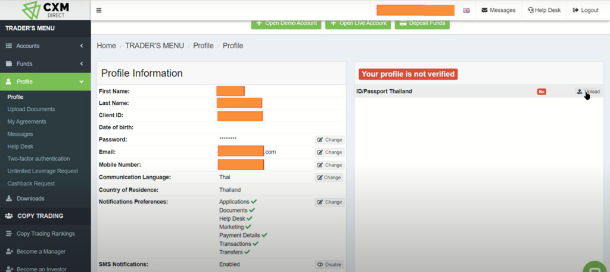
Task: Click the Transfers green checkmark
Action: 247,252
